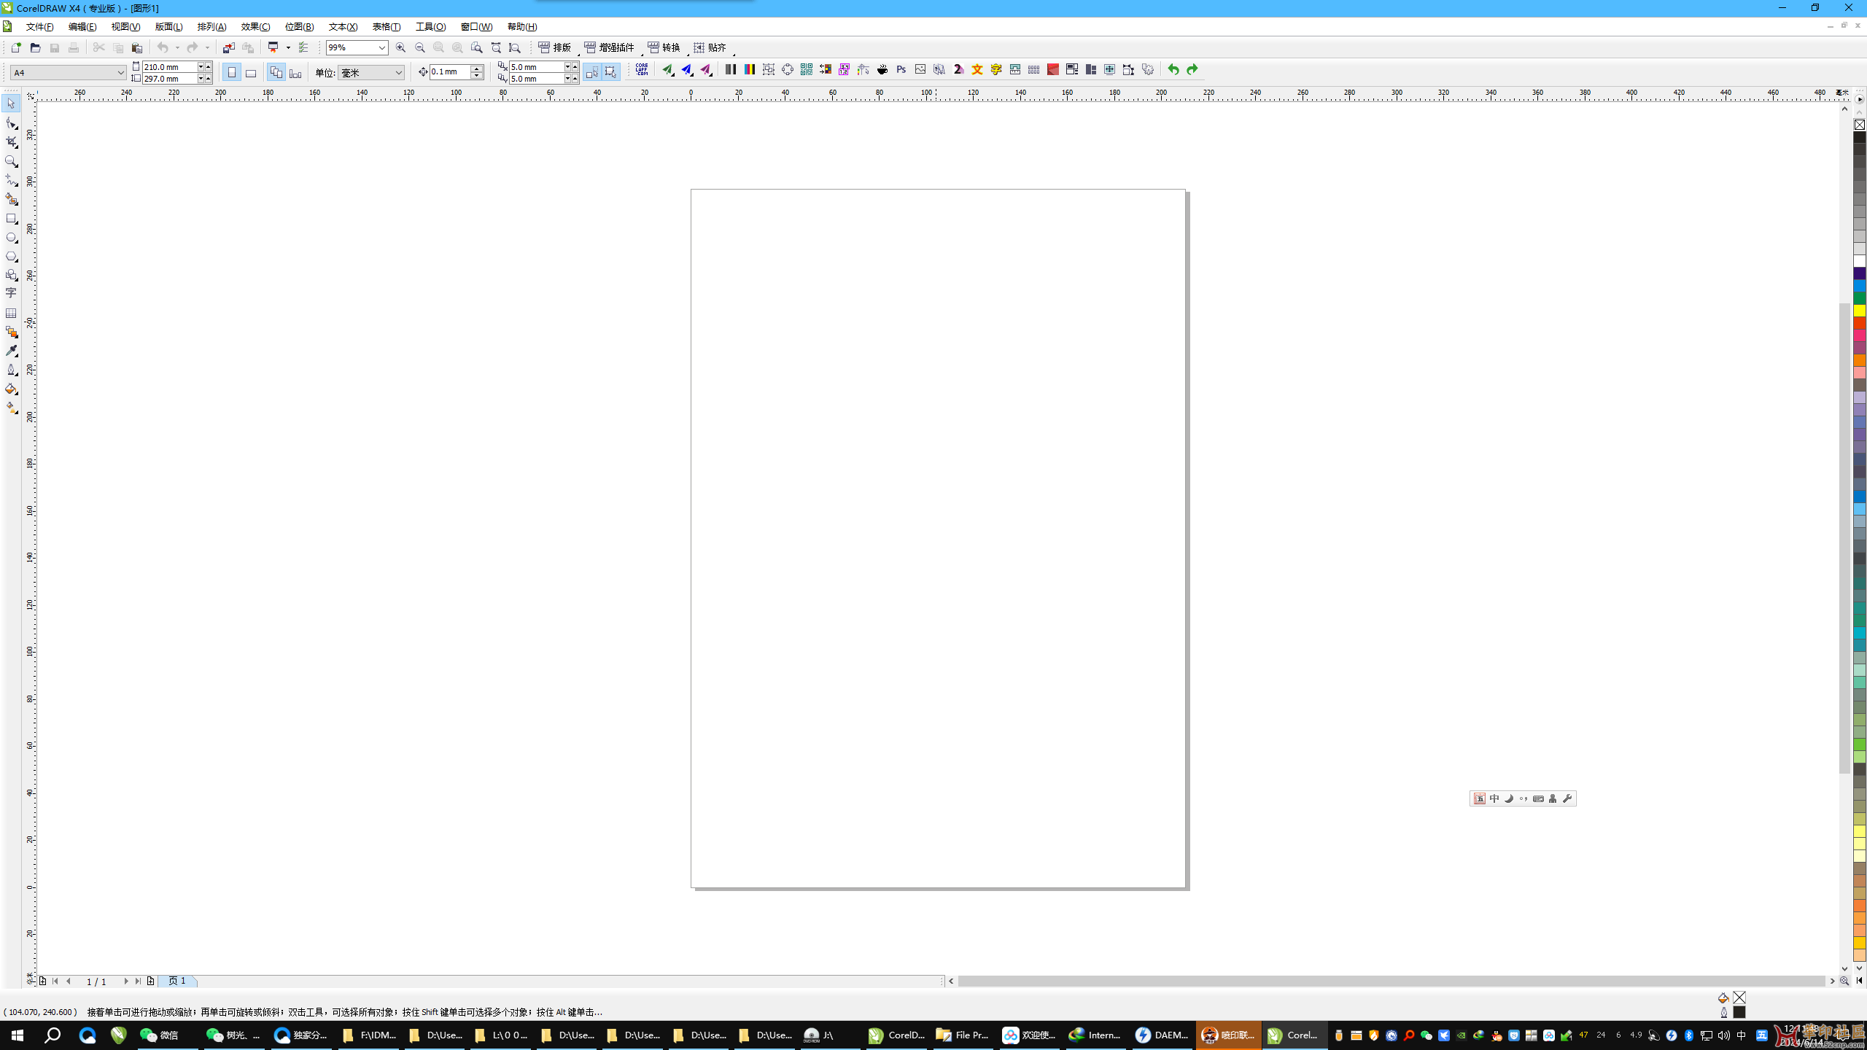The height and width of the screenshot is (1050, 1867).
Task: Select the Outline pen tool
Action: pos(11,370)
